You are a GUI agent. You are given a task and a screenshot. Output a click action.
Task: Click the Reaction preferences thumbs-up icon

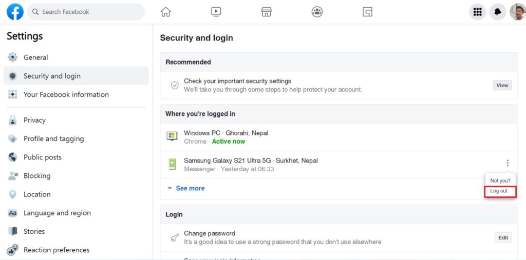[12, 250]
